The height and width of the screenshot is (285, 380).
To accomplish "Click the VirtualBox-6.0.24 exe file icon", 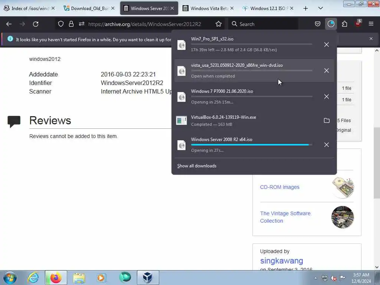I will tap(181, 121).
